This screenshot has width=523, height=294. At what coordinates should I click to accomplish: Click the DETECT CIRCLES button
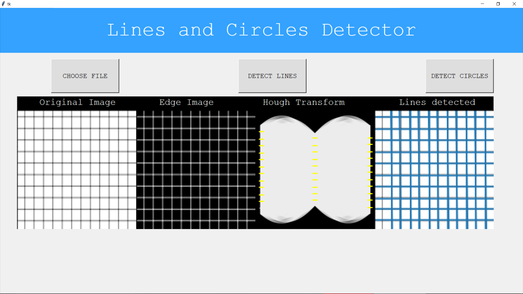pos(460,76)
